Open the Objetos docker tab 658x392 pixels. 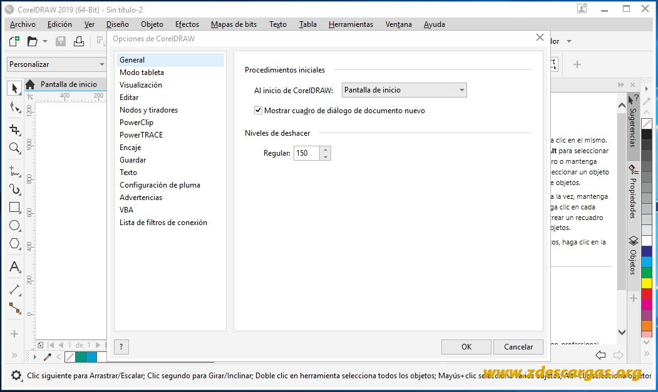click(x=633, y=255)
